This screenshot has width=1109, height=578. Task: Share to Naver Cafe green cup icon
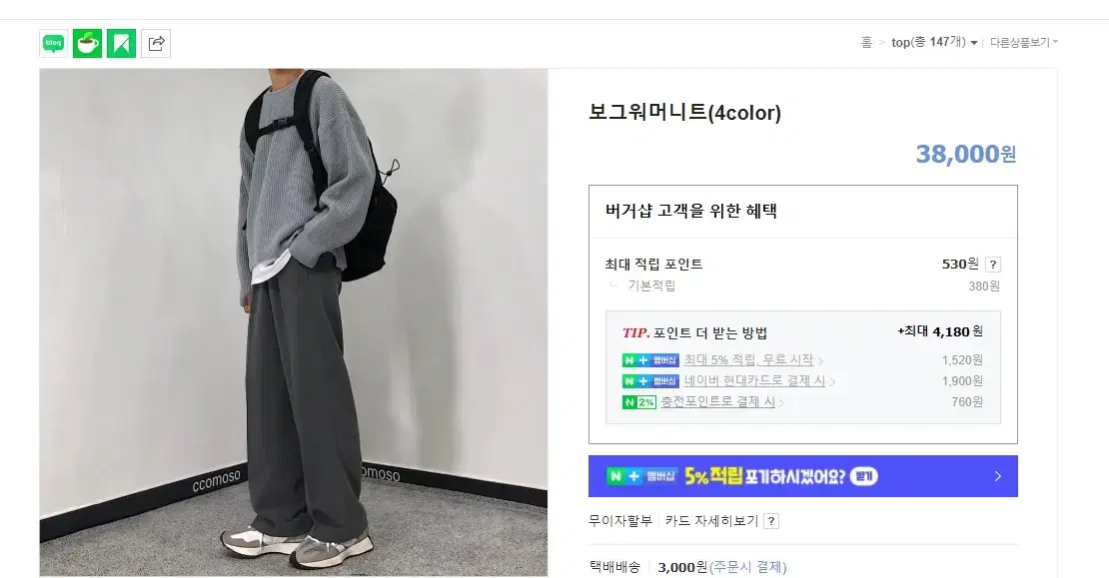[88, 43]
